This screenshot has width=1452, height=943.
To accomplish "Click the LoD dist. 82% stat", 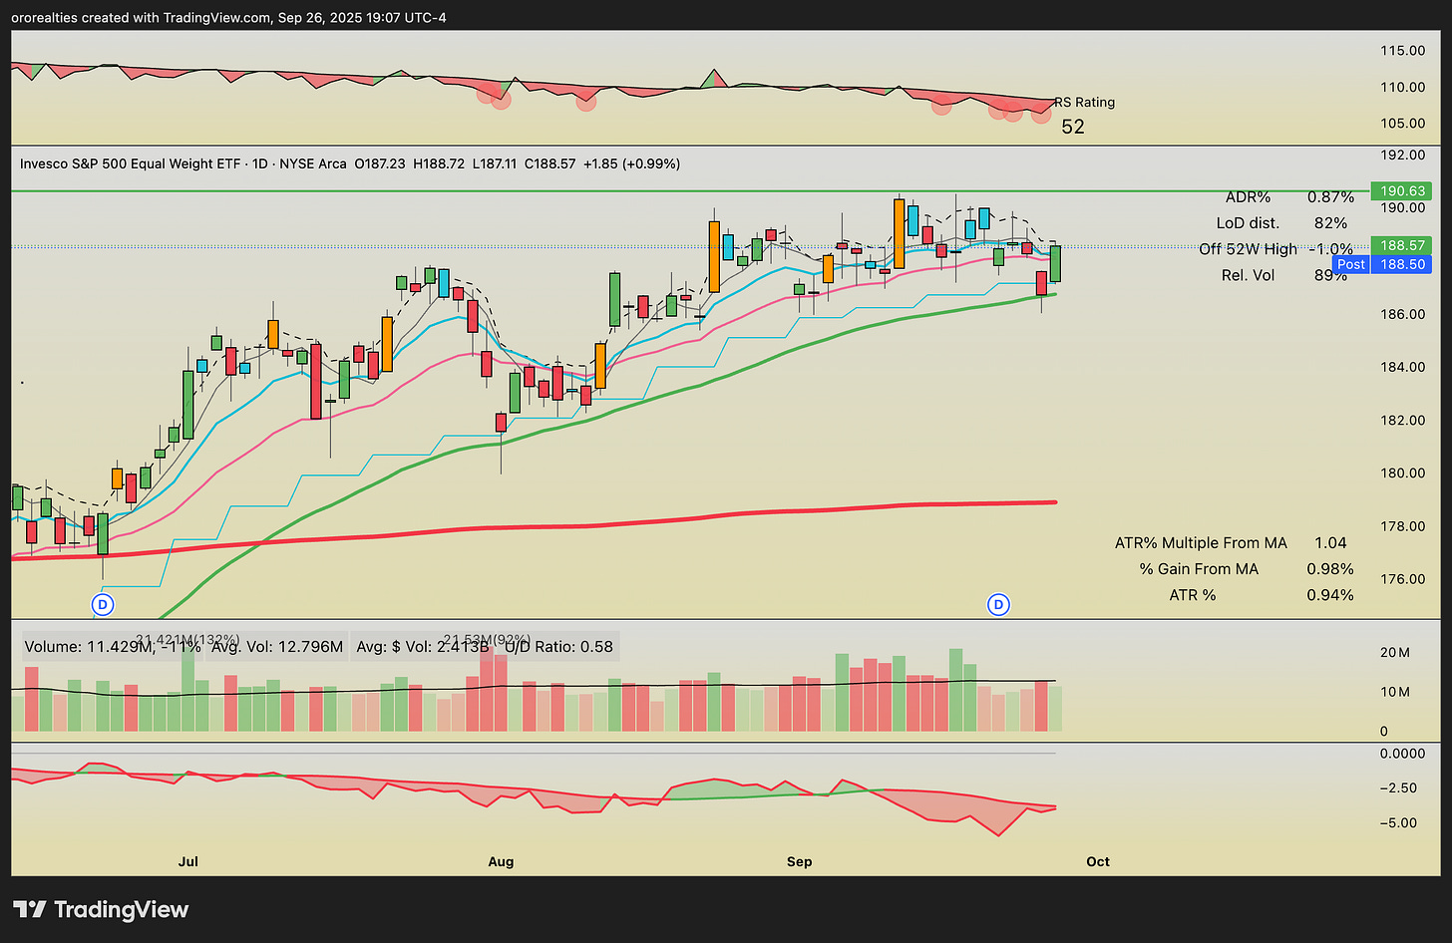I will 1281,223.
